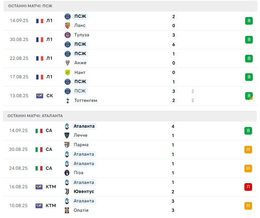Image resolution: width=260 pixels, height=218 pixels.
Task: Click the Lecce club crest icon
Action: 67,135
